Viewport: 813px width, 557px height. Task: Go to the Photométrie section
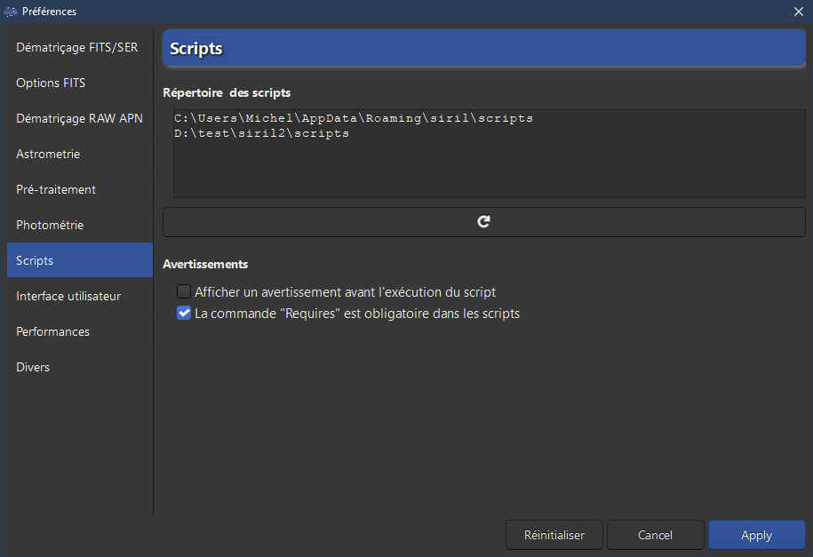(x=80, y=225)
